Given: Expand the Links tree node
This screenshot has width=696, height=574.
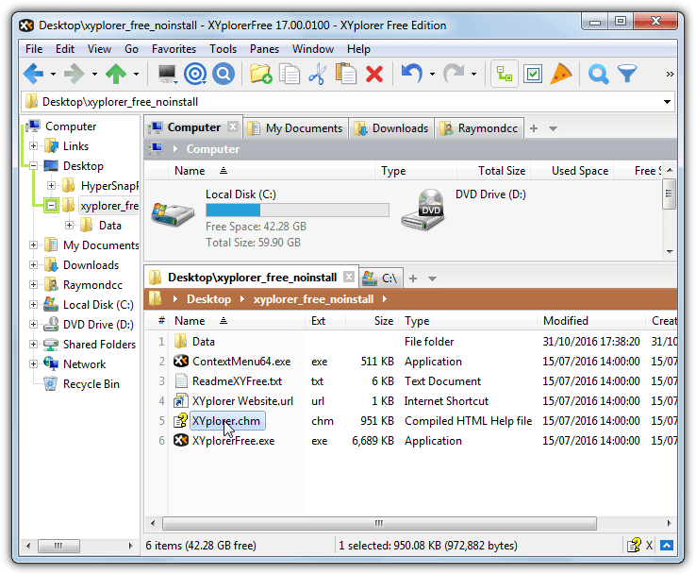Looking at the screenshot, I should point(33,145).
